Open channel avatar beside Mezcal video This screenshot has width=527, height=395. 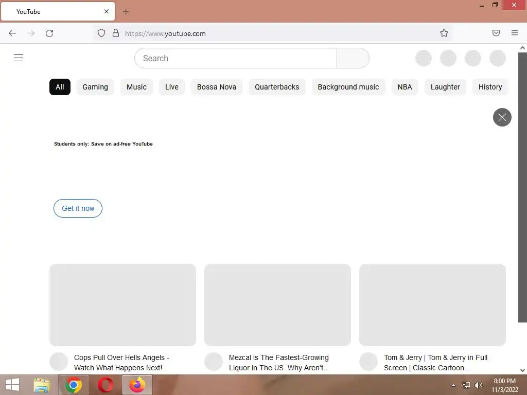click(x=214, y=362)
